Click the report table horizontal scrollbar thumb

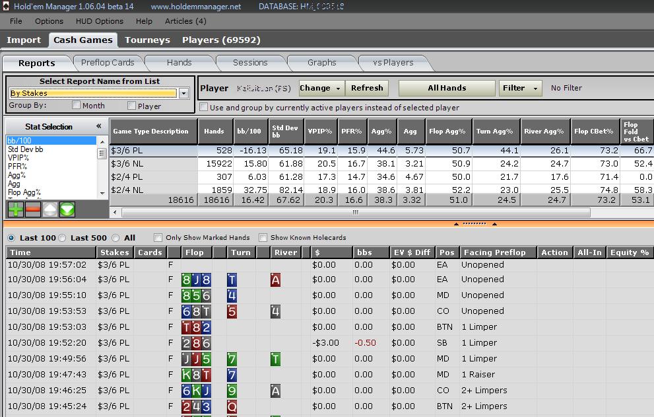click(356, 213)
